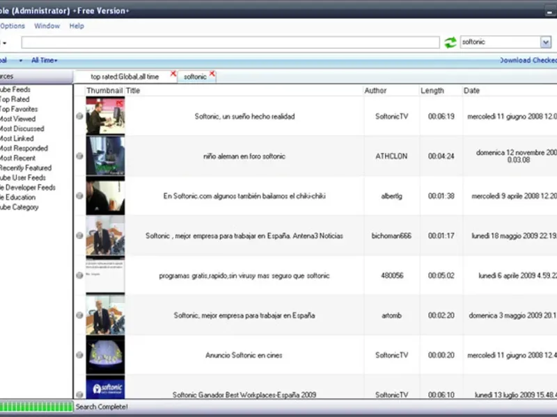Viewport: 557px width, 417px height.
Task: Check the Antena3 Noticias video row selector
Action: pos(79,236)
